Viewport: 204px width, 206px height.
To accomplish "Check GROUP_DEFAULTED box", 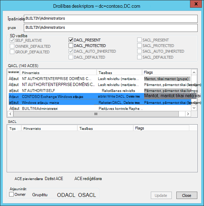I will (x=12, y=52).
